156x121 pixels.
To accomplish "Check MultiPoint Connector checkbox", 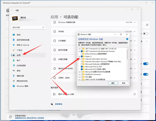I will 82,74.
